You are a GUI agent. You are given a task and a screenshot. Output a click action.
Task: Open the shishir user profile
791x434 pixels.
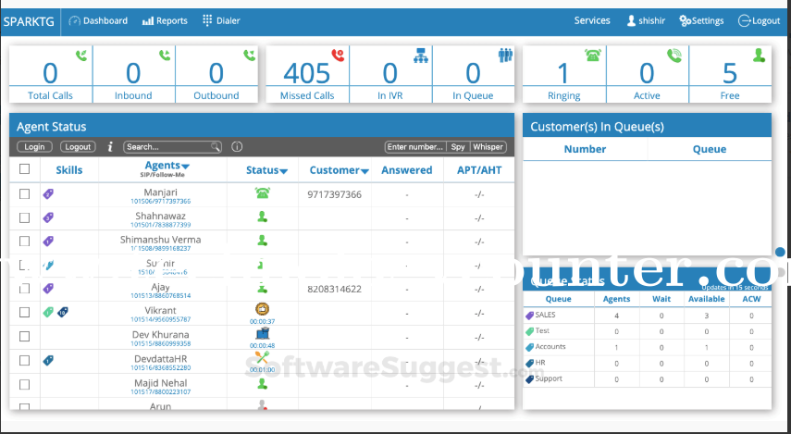[x=646, y=20]
